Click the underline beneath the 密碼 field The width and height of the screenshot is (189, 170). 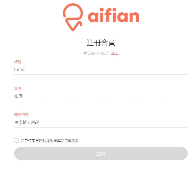pos(101,101)
